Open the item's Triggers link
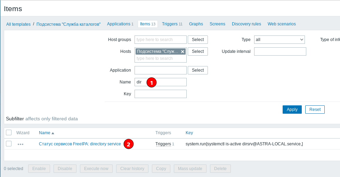Image resolution: width=340 pixels, height=177 pixels. 163,144
